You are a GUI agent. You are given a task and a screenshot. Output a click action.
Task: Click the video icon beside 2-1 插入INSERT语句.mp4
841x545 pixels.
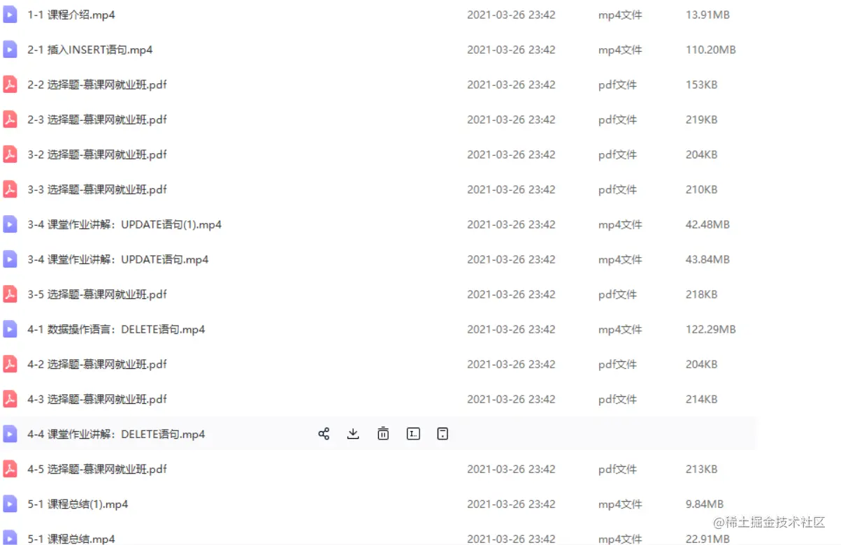[10, 50]
